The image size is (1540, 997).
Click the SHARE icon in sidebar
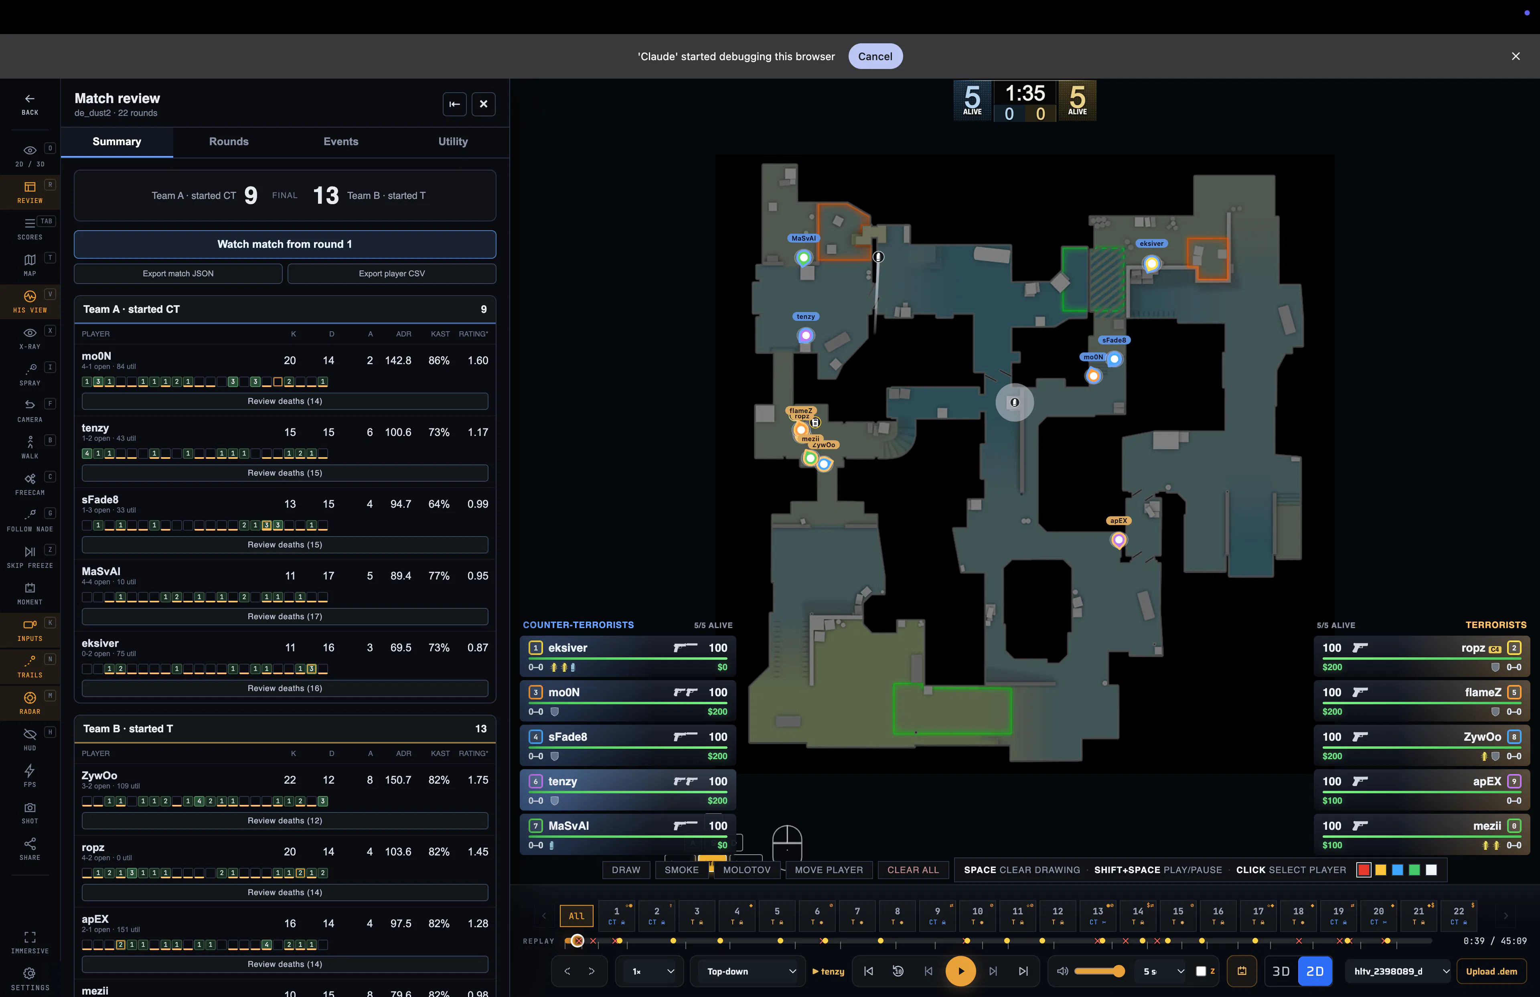click(30, 844)
